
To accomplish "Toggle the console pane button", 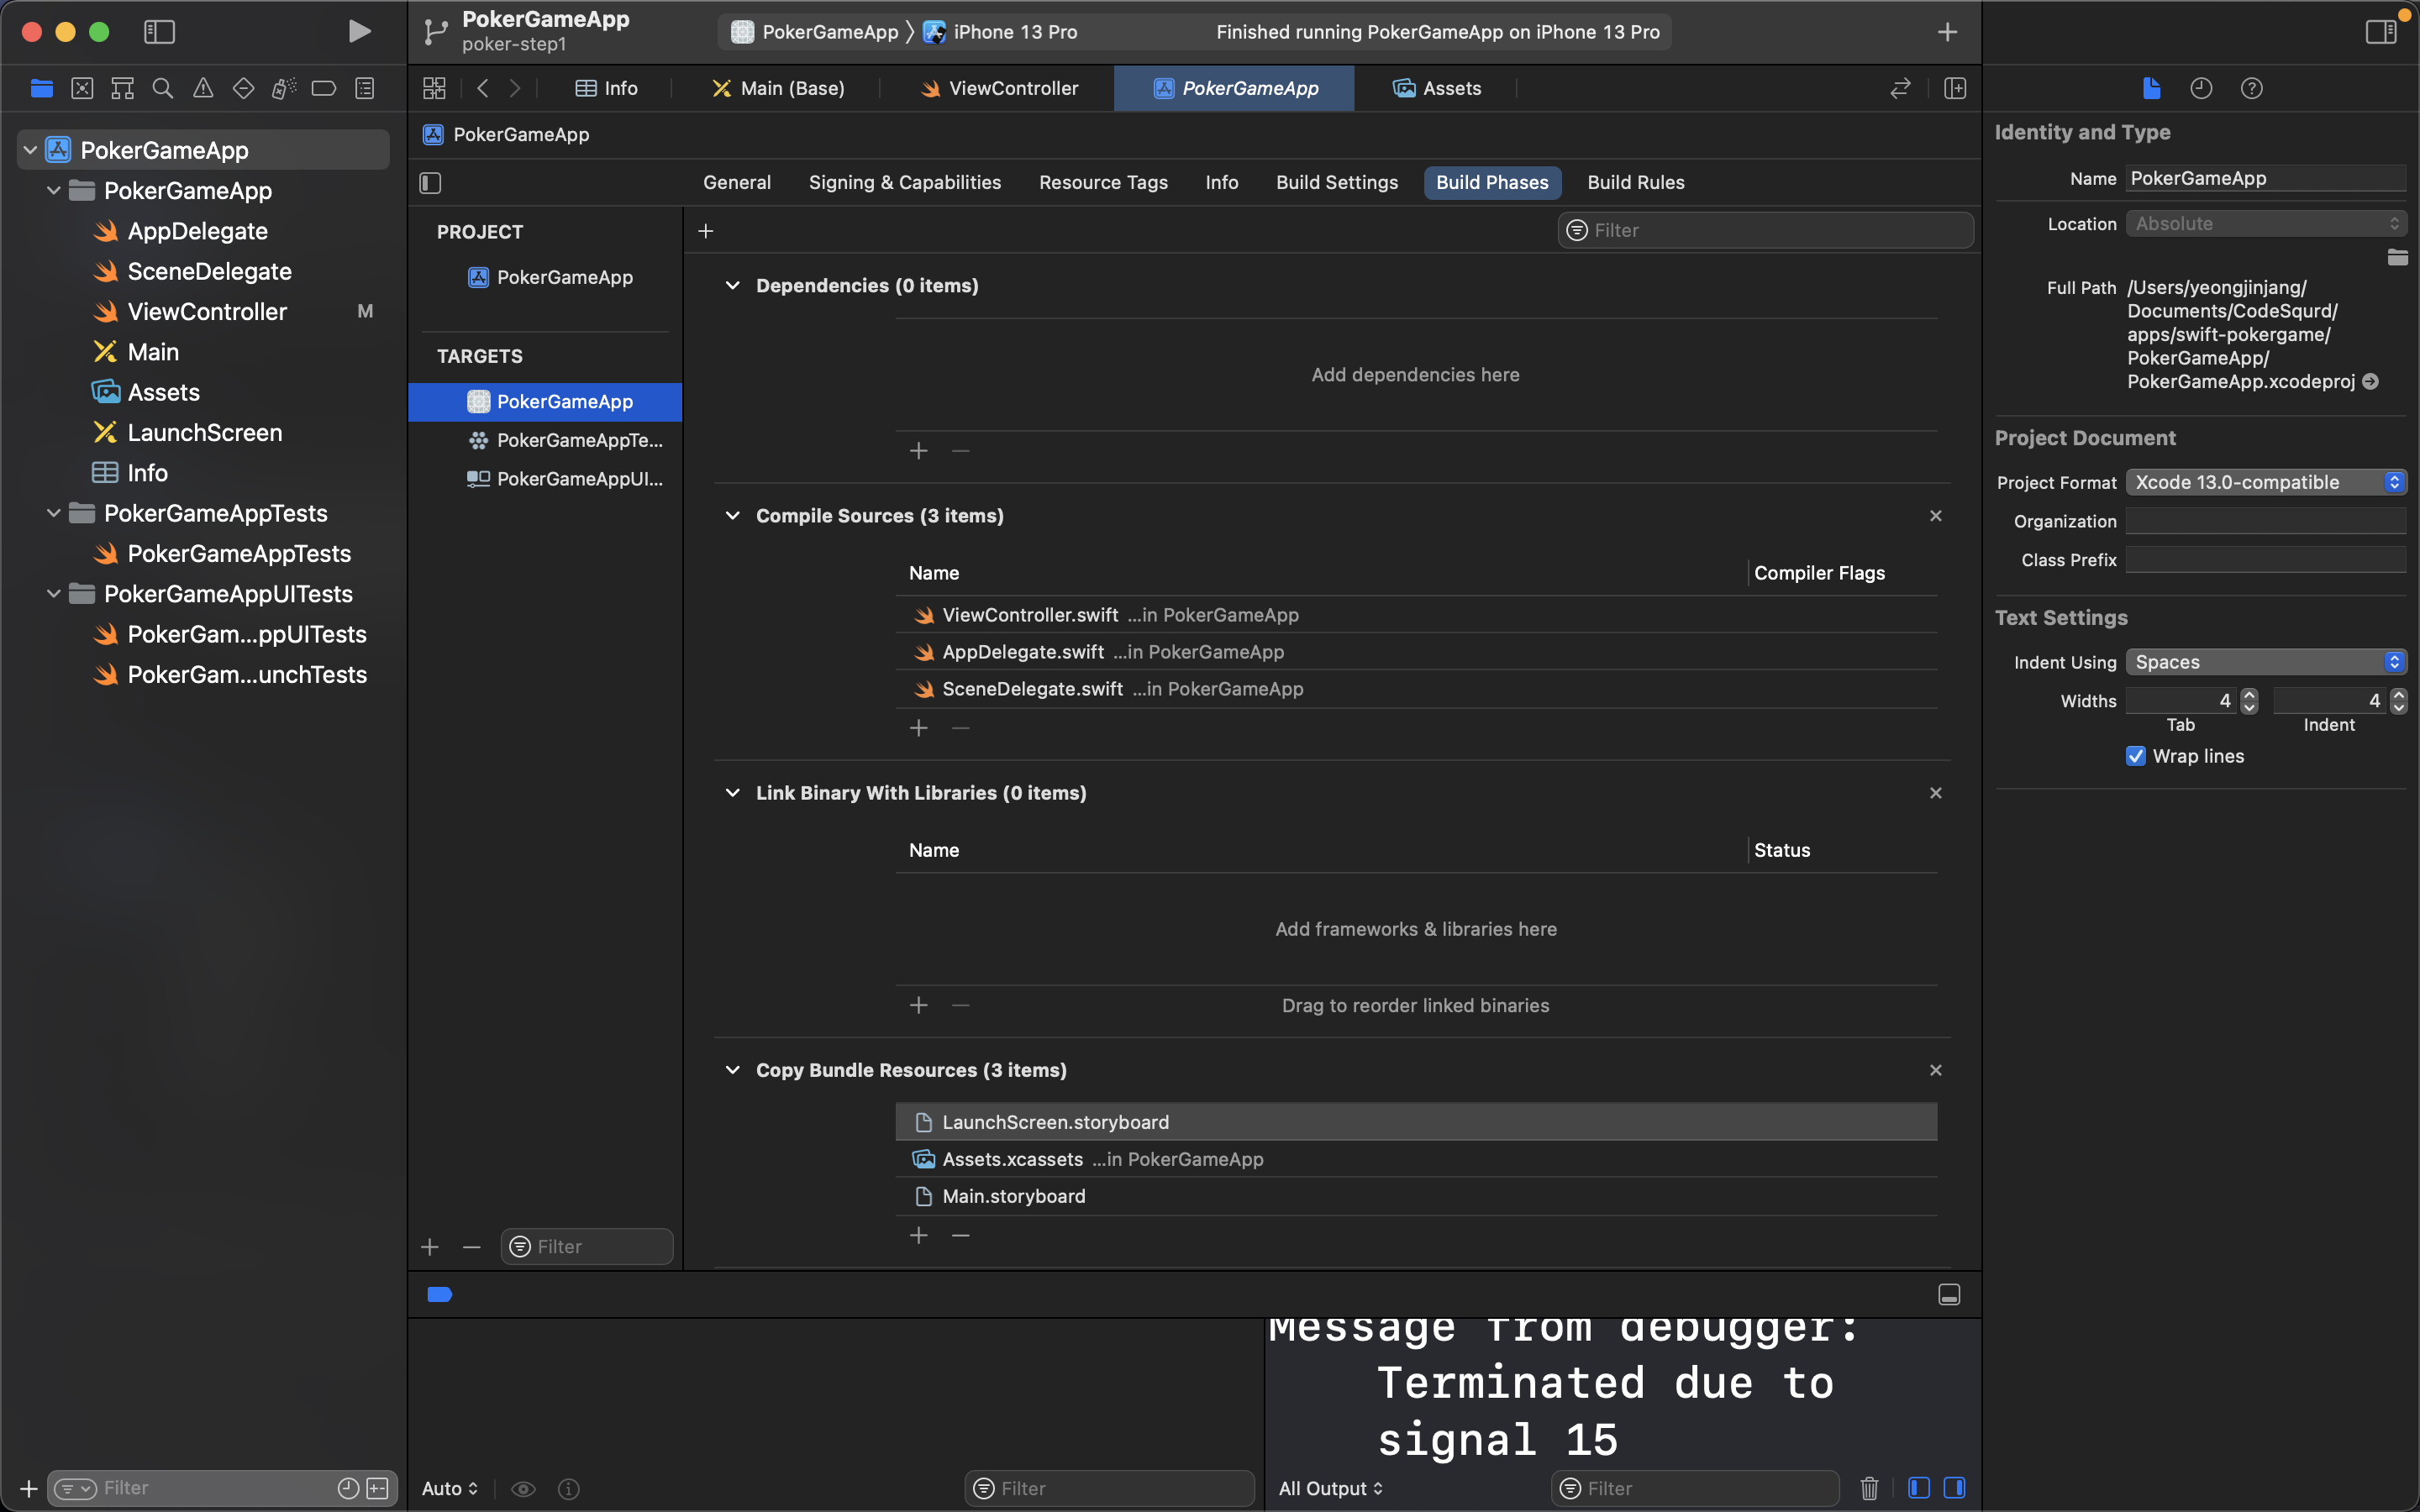I will [1954, 1488].
